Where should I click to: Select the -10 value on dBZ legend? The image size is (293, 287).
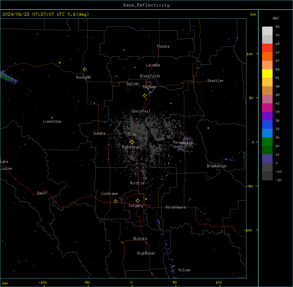point(278,171)
